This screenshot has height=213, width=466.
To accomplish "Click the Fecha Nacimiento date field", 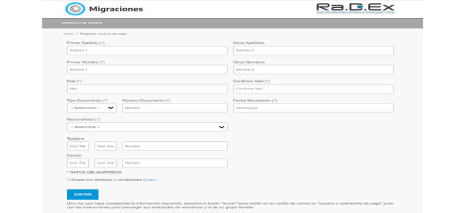I will coord(313,108).
